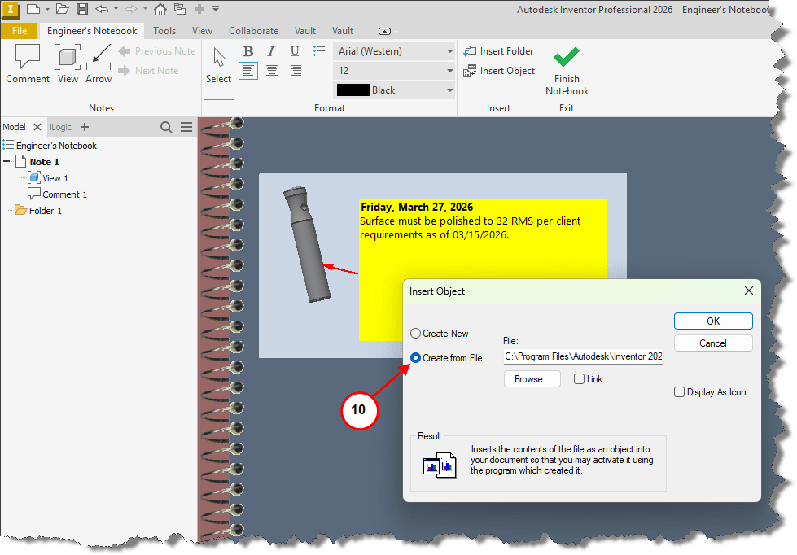
Task: Enable the Display As Icon checkbox
Action: 679,392
